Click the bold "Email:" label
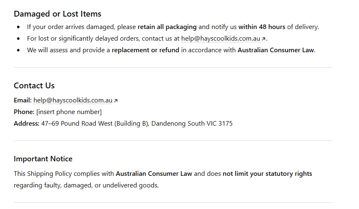The height and width of the screenshot is (209, 359). (x=22, y=100)
